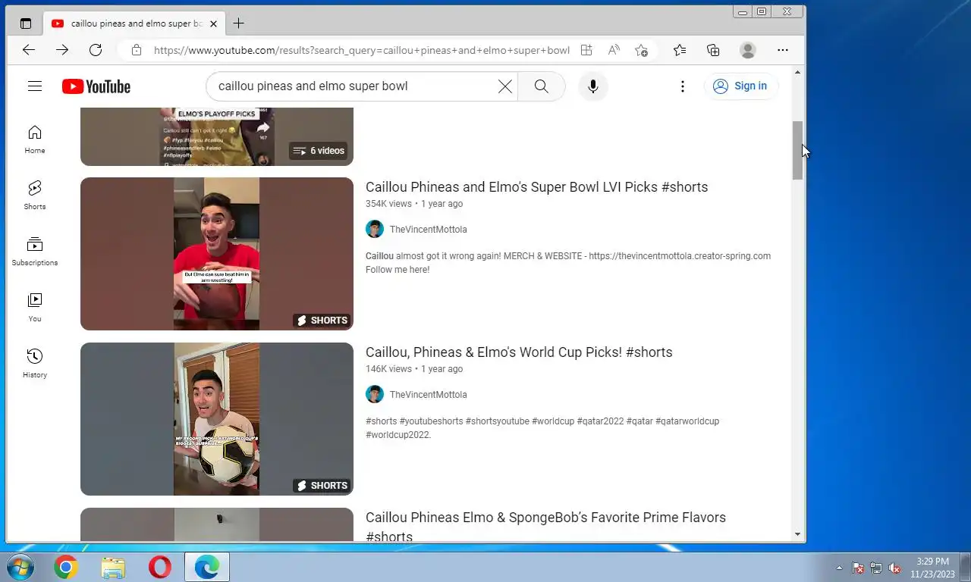Image resolution: width=971 pixels, height=582 pixels.
Task: Start voice search with microphone
Action: (x=593, y=86)
